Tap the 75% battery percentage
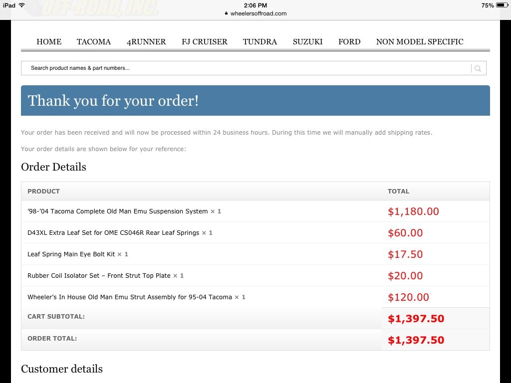Viewport: 511px width, 383px height. tap(487, 5)
